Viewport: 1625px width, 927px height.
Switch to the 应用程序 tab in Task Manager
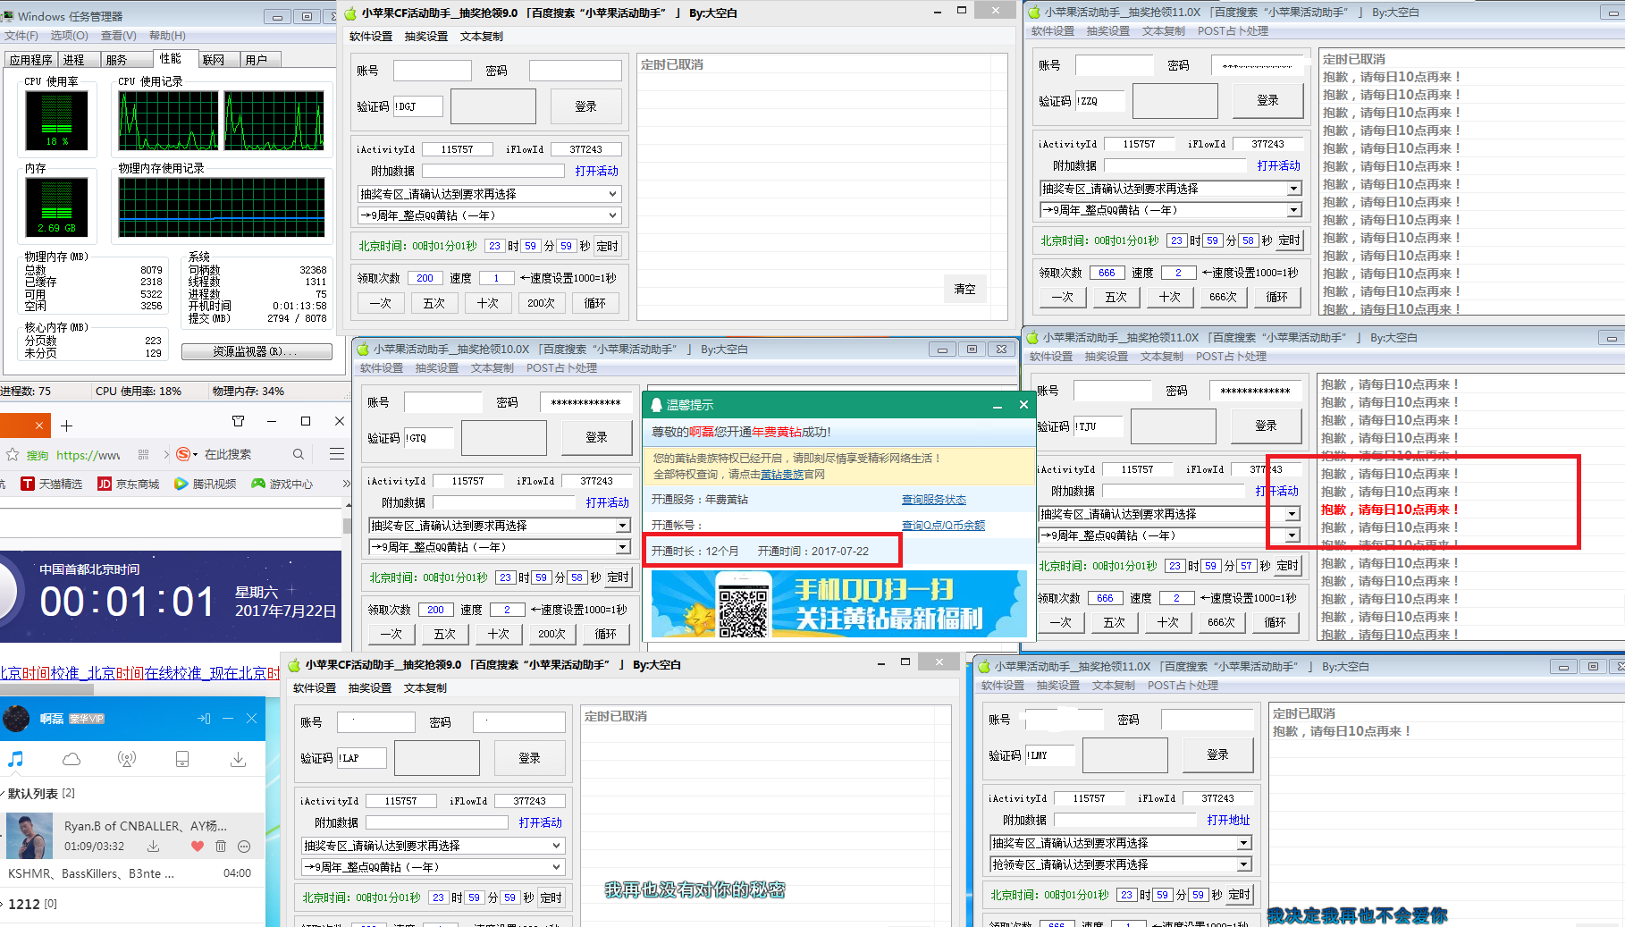(x=31, y=60)
